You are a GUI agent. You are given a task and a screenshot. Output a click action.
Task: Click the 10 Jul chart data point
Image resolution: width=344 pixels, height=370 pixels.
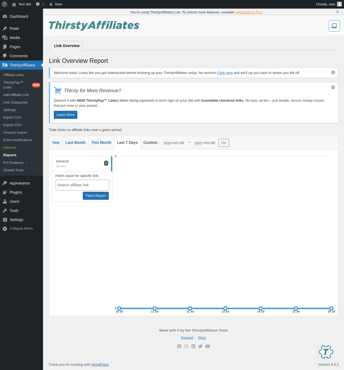[x=119, y=308]
